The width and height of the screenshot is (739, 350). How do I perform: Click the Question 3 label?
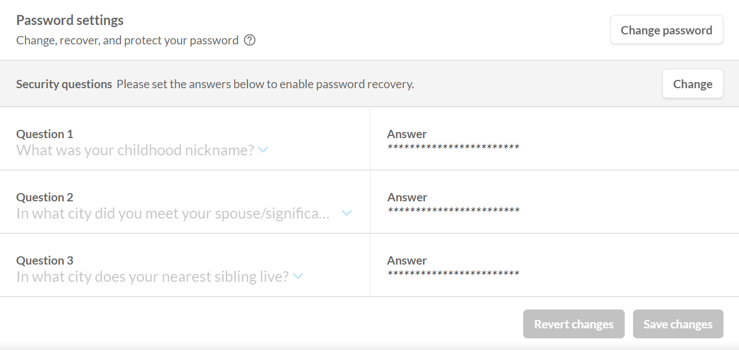44,260
